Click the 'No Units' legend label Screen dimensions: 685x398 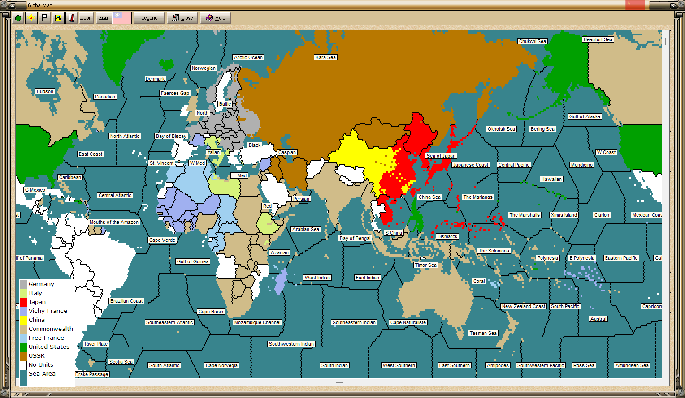coord(41,365)
